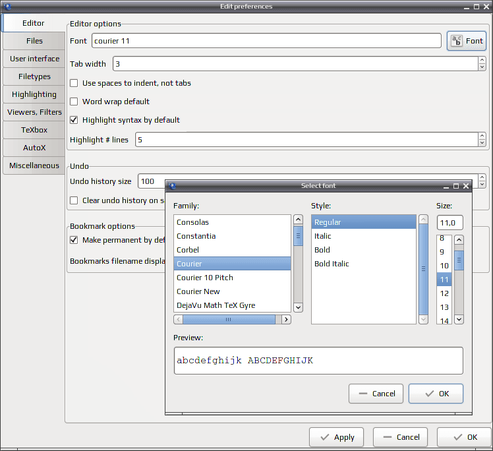Choose Bold Italic font style
This screenshot has width=493, height=451.
coord(364,264)
